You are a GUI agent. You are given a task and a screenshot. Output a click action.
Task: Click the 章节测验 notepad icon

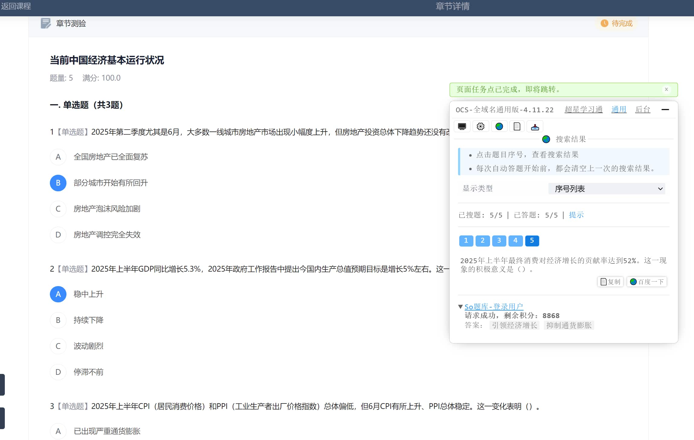[x=46, y=23]
